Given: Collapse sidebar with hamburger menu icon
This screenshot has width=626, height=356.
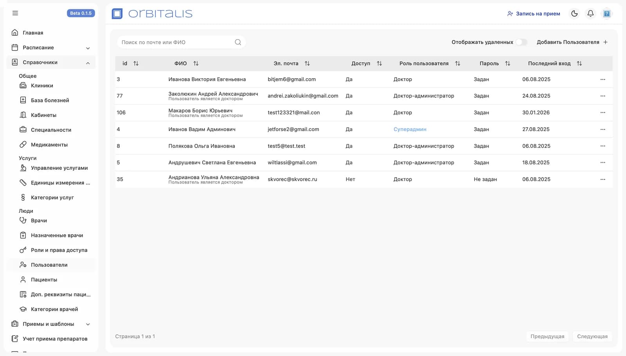Looking at the screenshot, I should tap(15, 13).
